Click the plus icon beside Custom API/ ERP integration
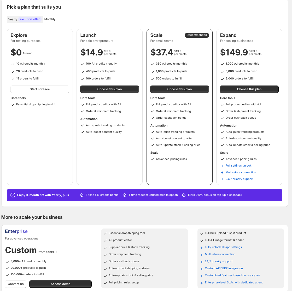The height and width of the screenshot is (291, 292). pyautogui.click(x=202, y=269)
